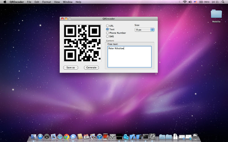Open the QREncoder application menu
This screenshot has height=142, width=228.
click(x=17, y=2)
